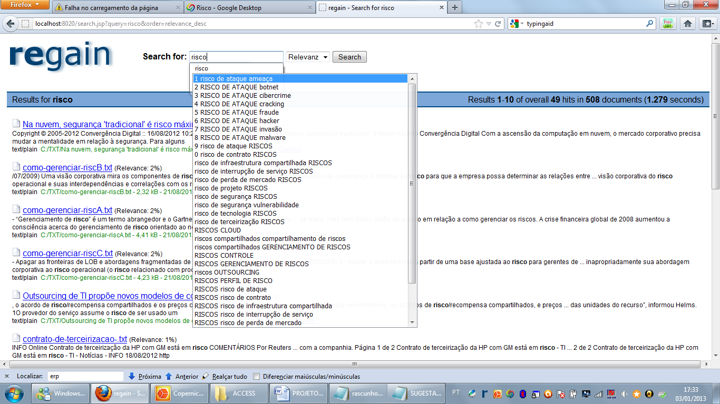Open the SUGESTA taskbar button

click(416, 393)
